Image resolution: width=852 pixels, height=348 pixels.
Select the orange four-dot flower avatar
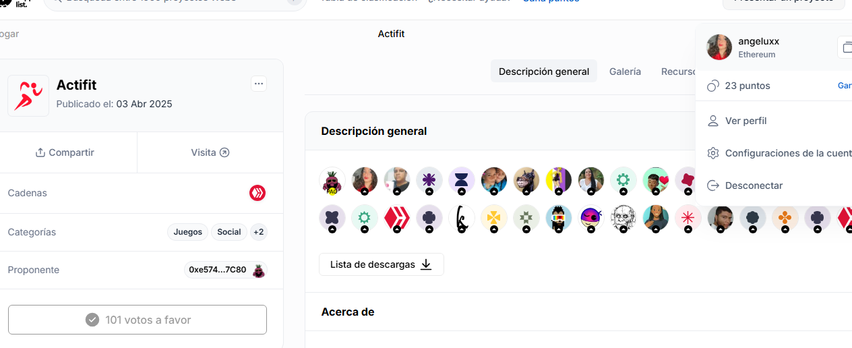[x=785, y=219]
